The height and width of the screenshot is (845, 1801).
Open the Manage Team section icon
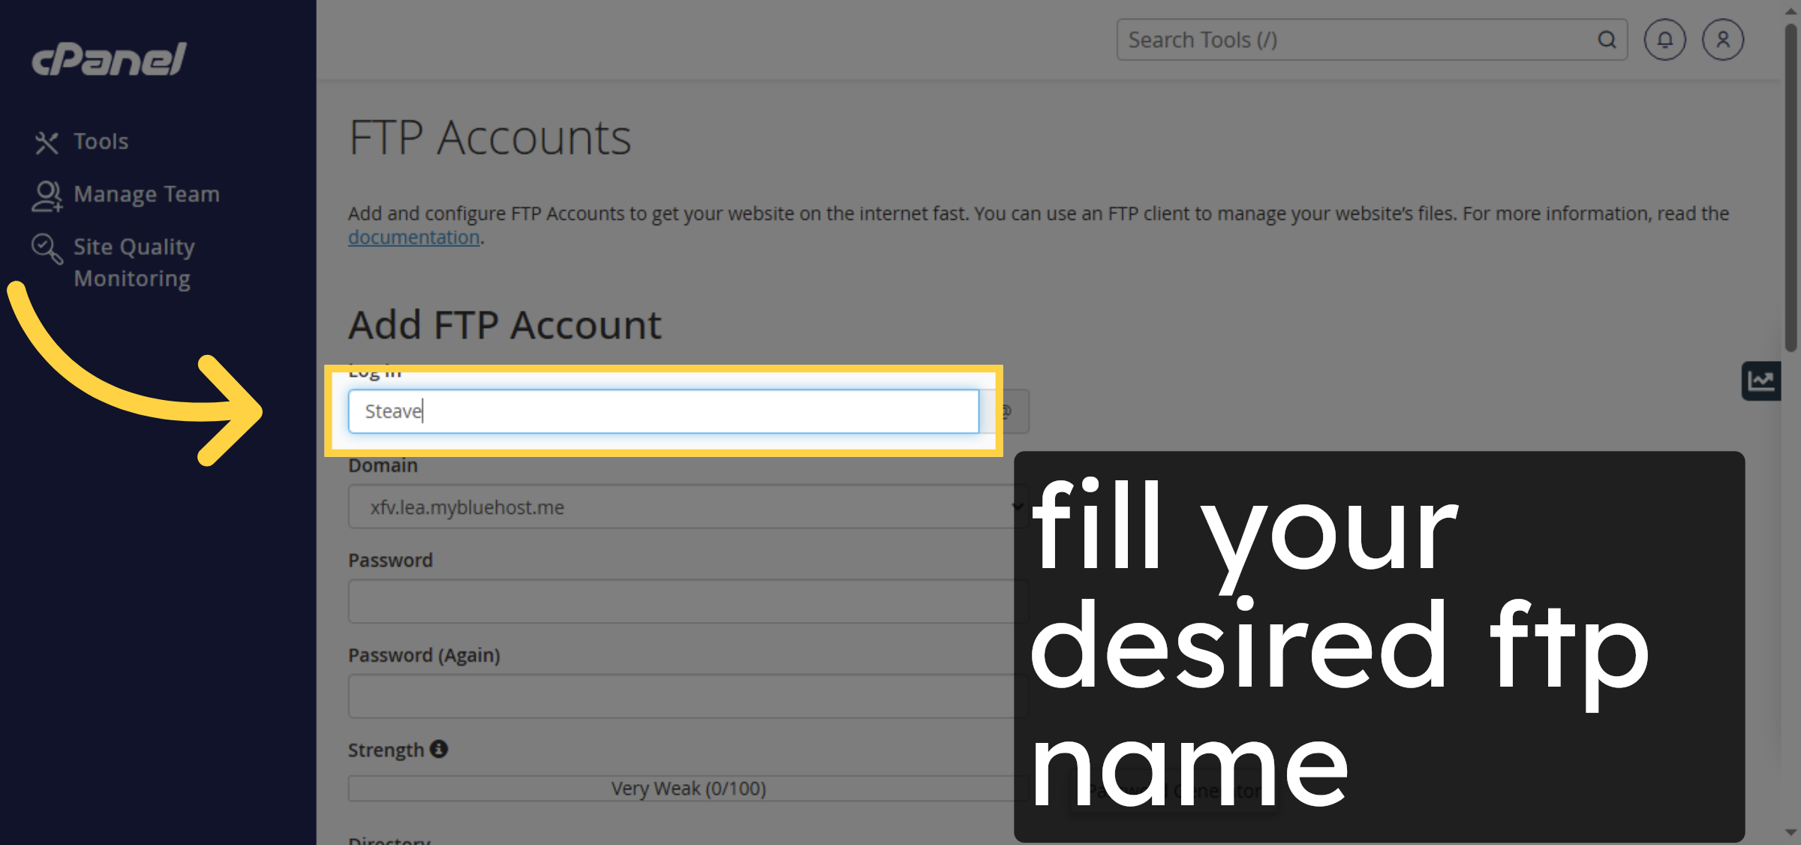[x=47, y=194]
